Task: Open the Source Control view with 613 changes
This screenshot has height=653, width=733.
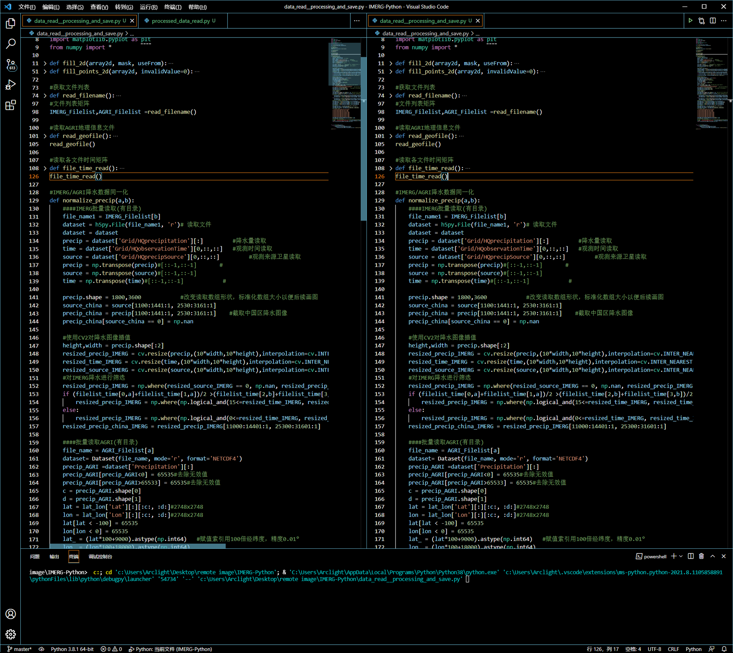Action: tap(10, 65)
